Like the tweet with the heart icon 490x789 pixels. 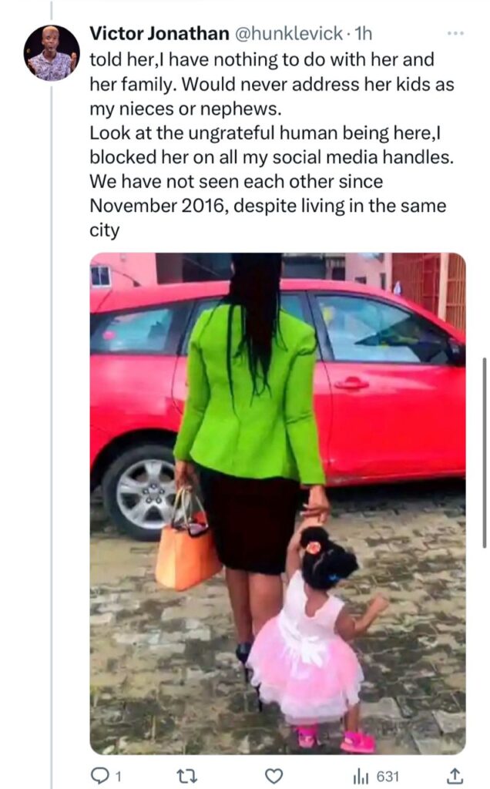click(274, 776)
